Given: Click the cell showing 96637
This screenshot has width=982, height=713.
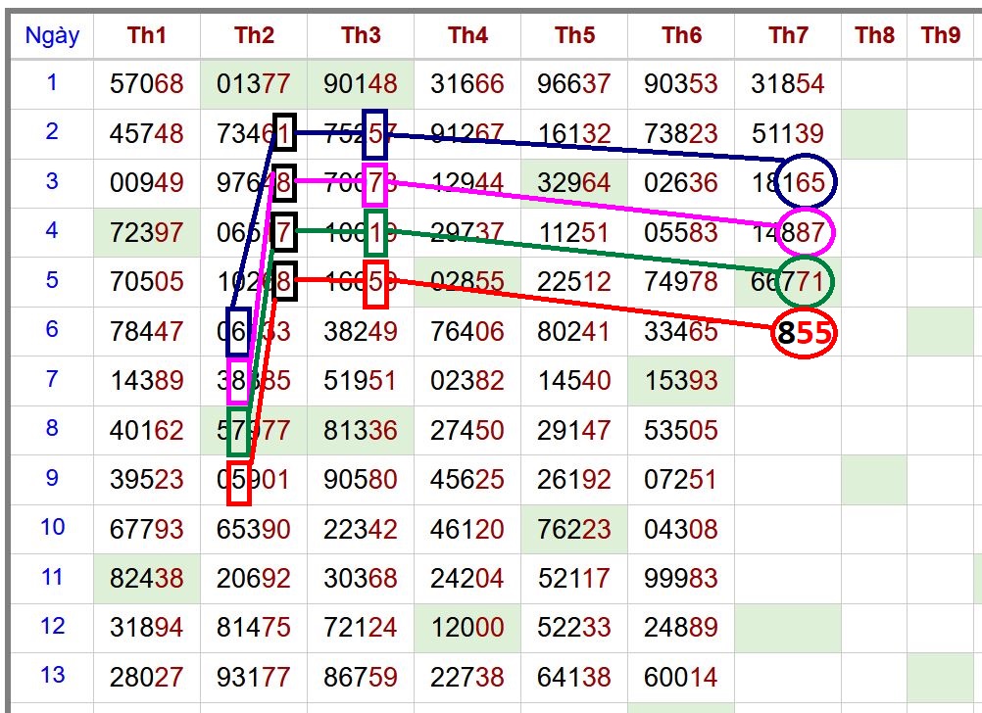Looking at the screenshot, I should 574,83.
